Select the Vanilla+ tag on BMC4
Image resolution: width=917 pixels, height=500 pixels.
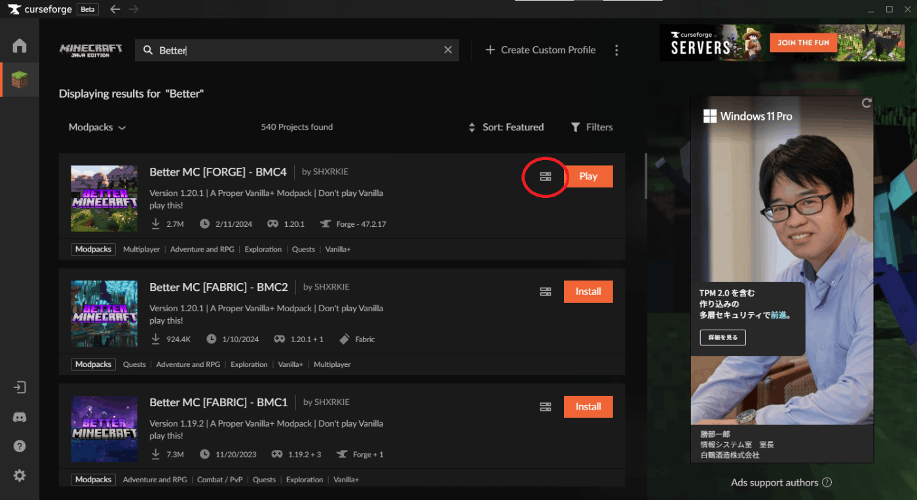coord(338,249)
